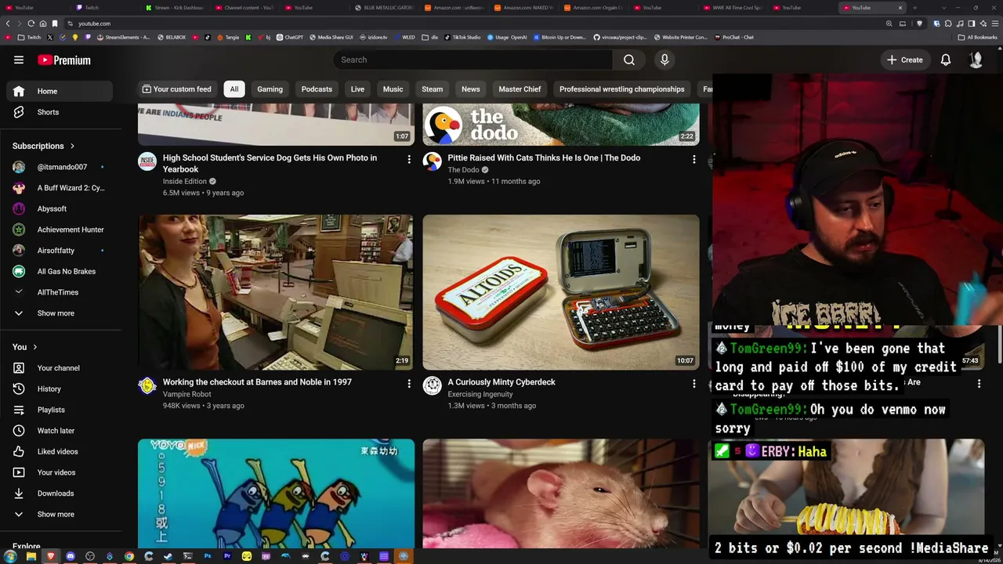This screenshot has height=564, width=1003.
Task: Play the Barnes and Noble checkout thumbnail
Action: click(276, 292)
